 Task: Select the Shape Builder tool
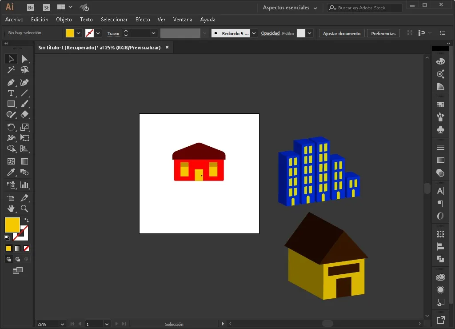coord(11,148)
